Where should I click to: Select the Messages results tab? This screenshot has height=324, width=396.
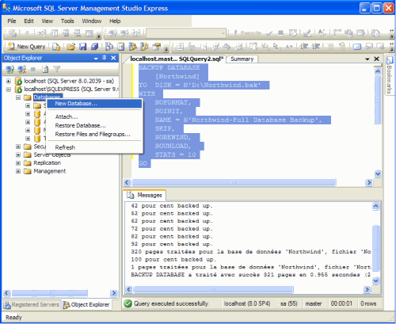click(145, 195)
